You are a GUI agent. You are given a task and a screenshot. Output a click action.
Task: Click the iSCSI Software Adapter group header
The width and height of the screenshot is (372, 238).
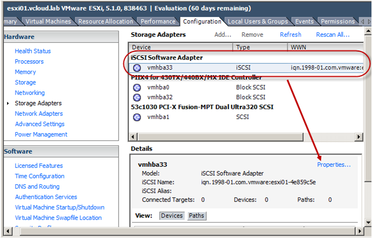coord(167,58)
